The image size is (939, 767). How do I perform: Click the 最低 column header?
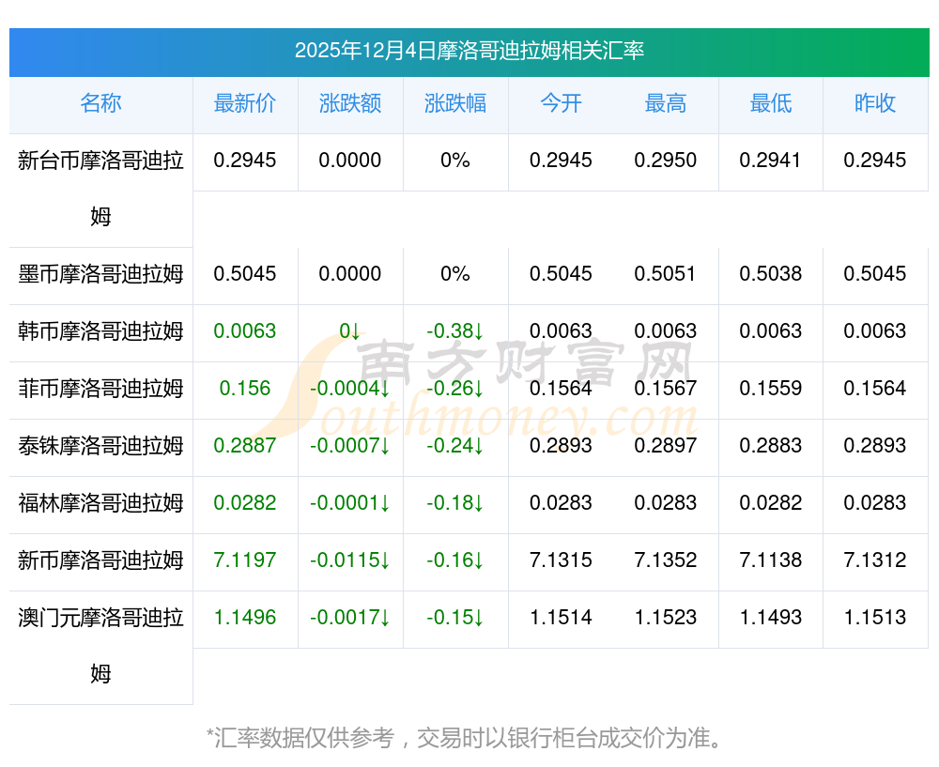[x=771, y=103]
